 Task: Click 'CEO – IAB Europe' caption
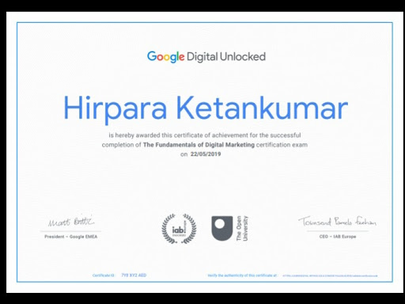click(x=338, y=237)
